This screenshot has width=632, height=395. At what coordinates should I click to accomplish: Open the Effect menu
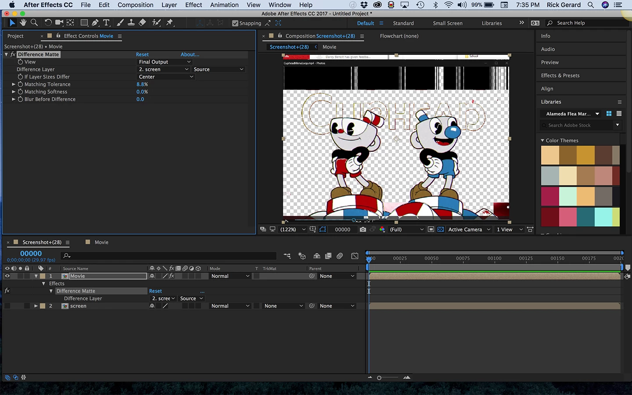(194, 5)
